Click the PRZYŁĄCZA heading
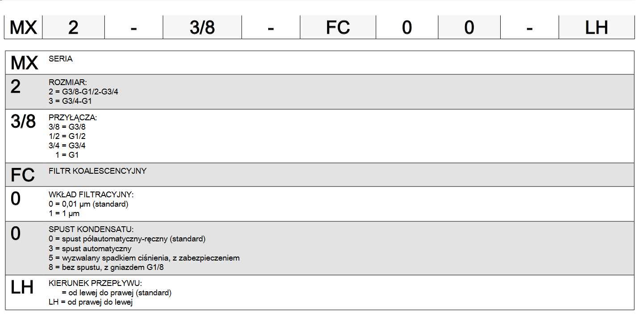 [73, 118]
